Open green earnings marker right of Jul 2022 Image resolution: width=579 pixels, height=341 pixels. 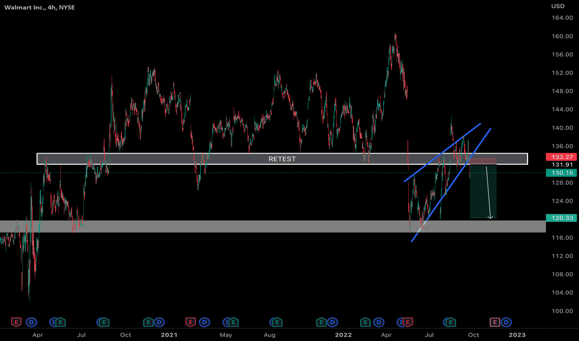pyautogui.click(x=450, y=322)
